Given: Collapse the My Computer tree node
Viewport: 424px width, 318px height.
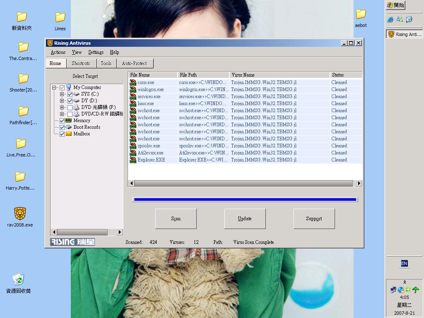Looking at the screenshot, I should (x=54, y=87).
